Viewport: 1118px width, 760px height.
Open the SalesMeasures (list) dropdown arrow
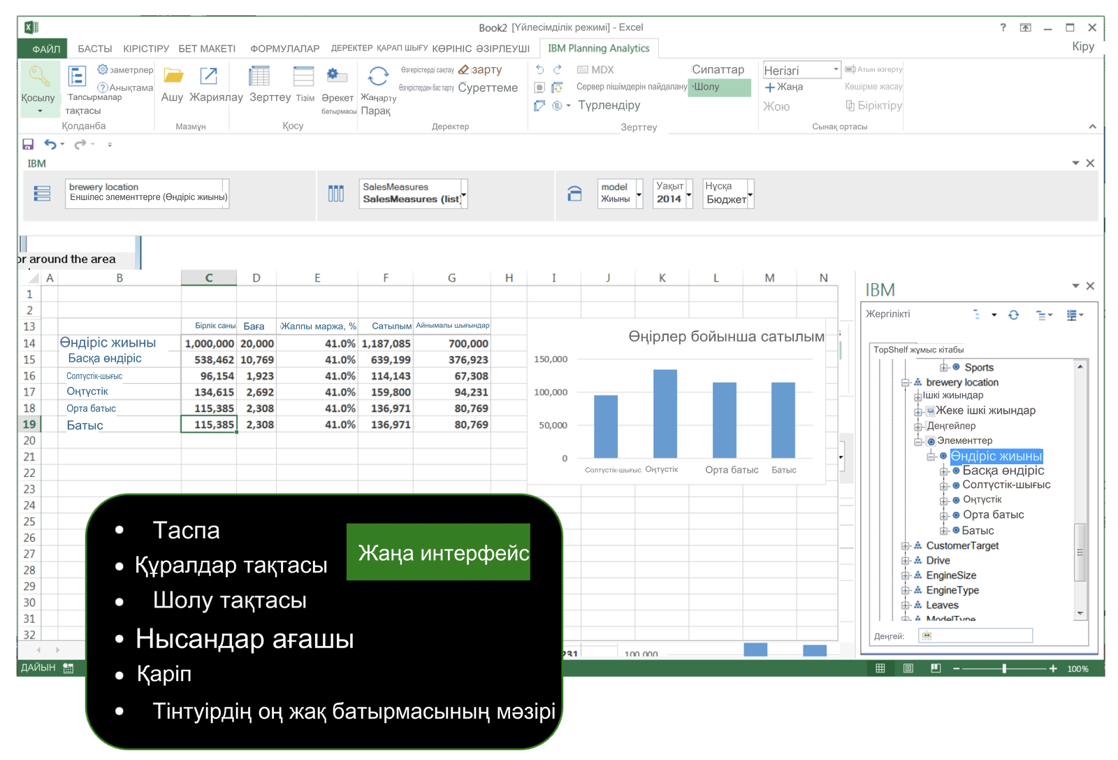coord(463,194)
